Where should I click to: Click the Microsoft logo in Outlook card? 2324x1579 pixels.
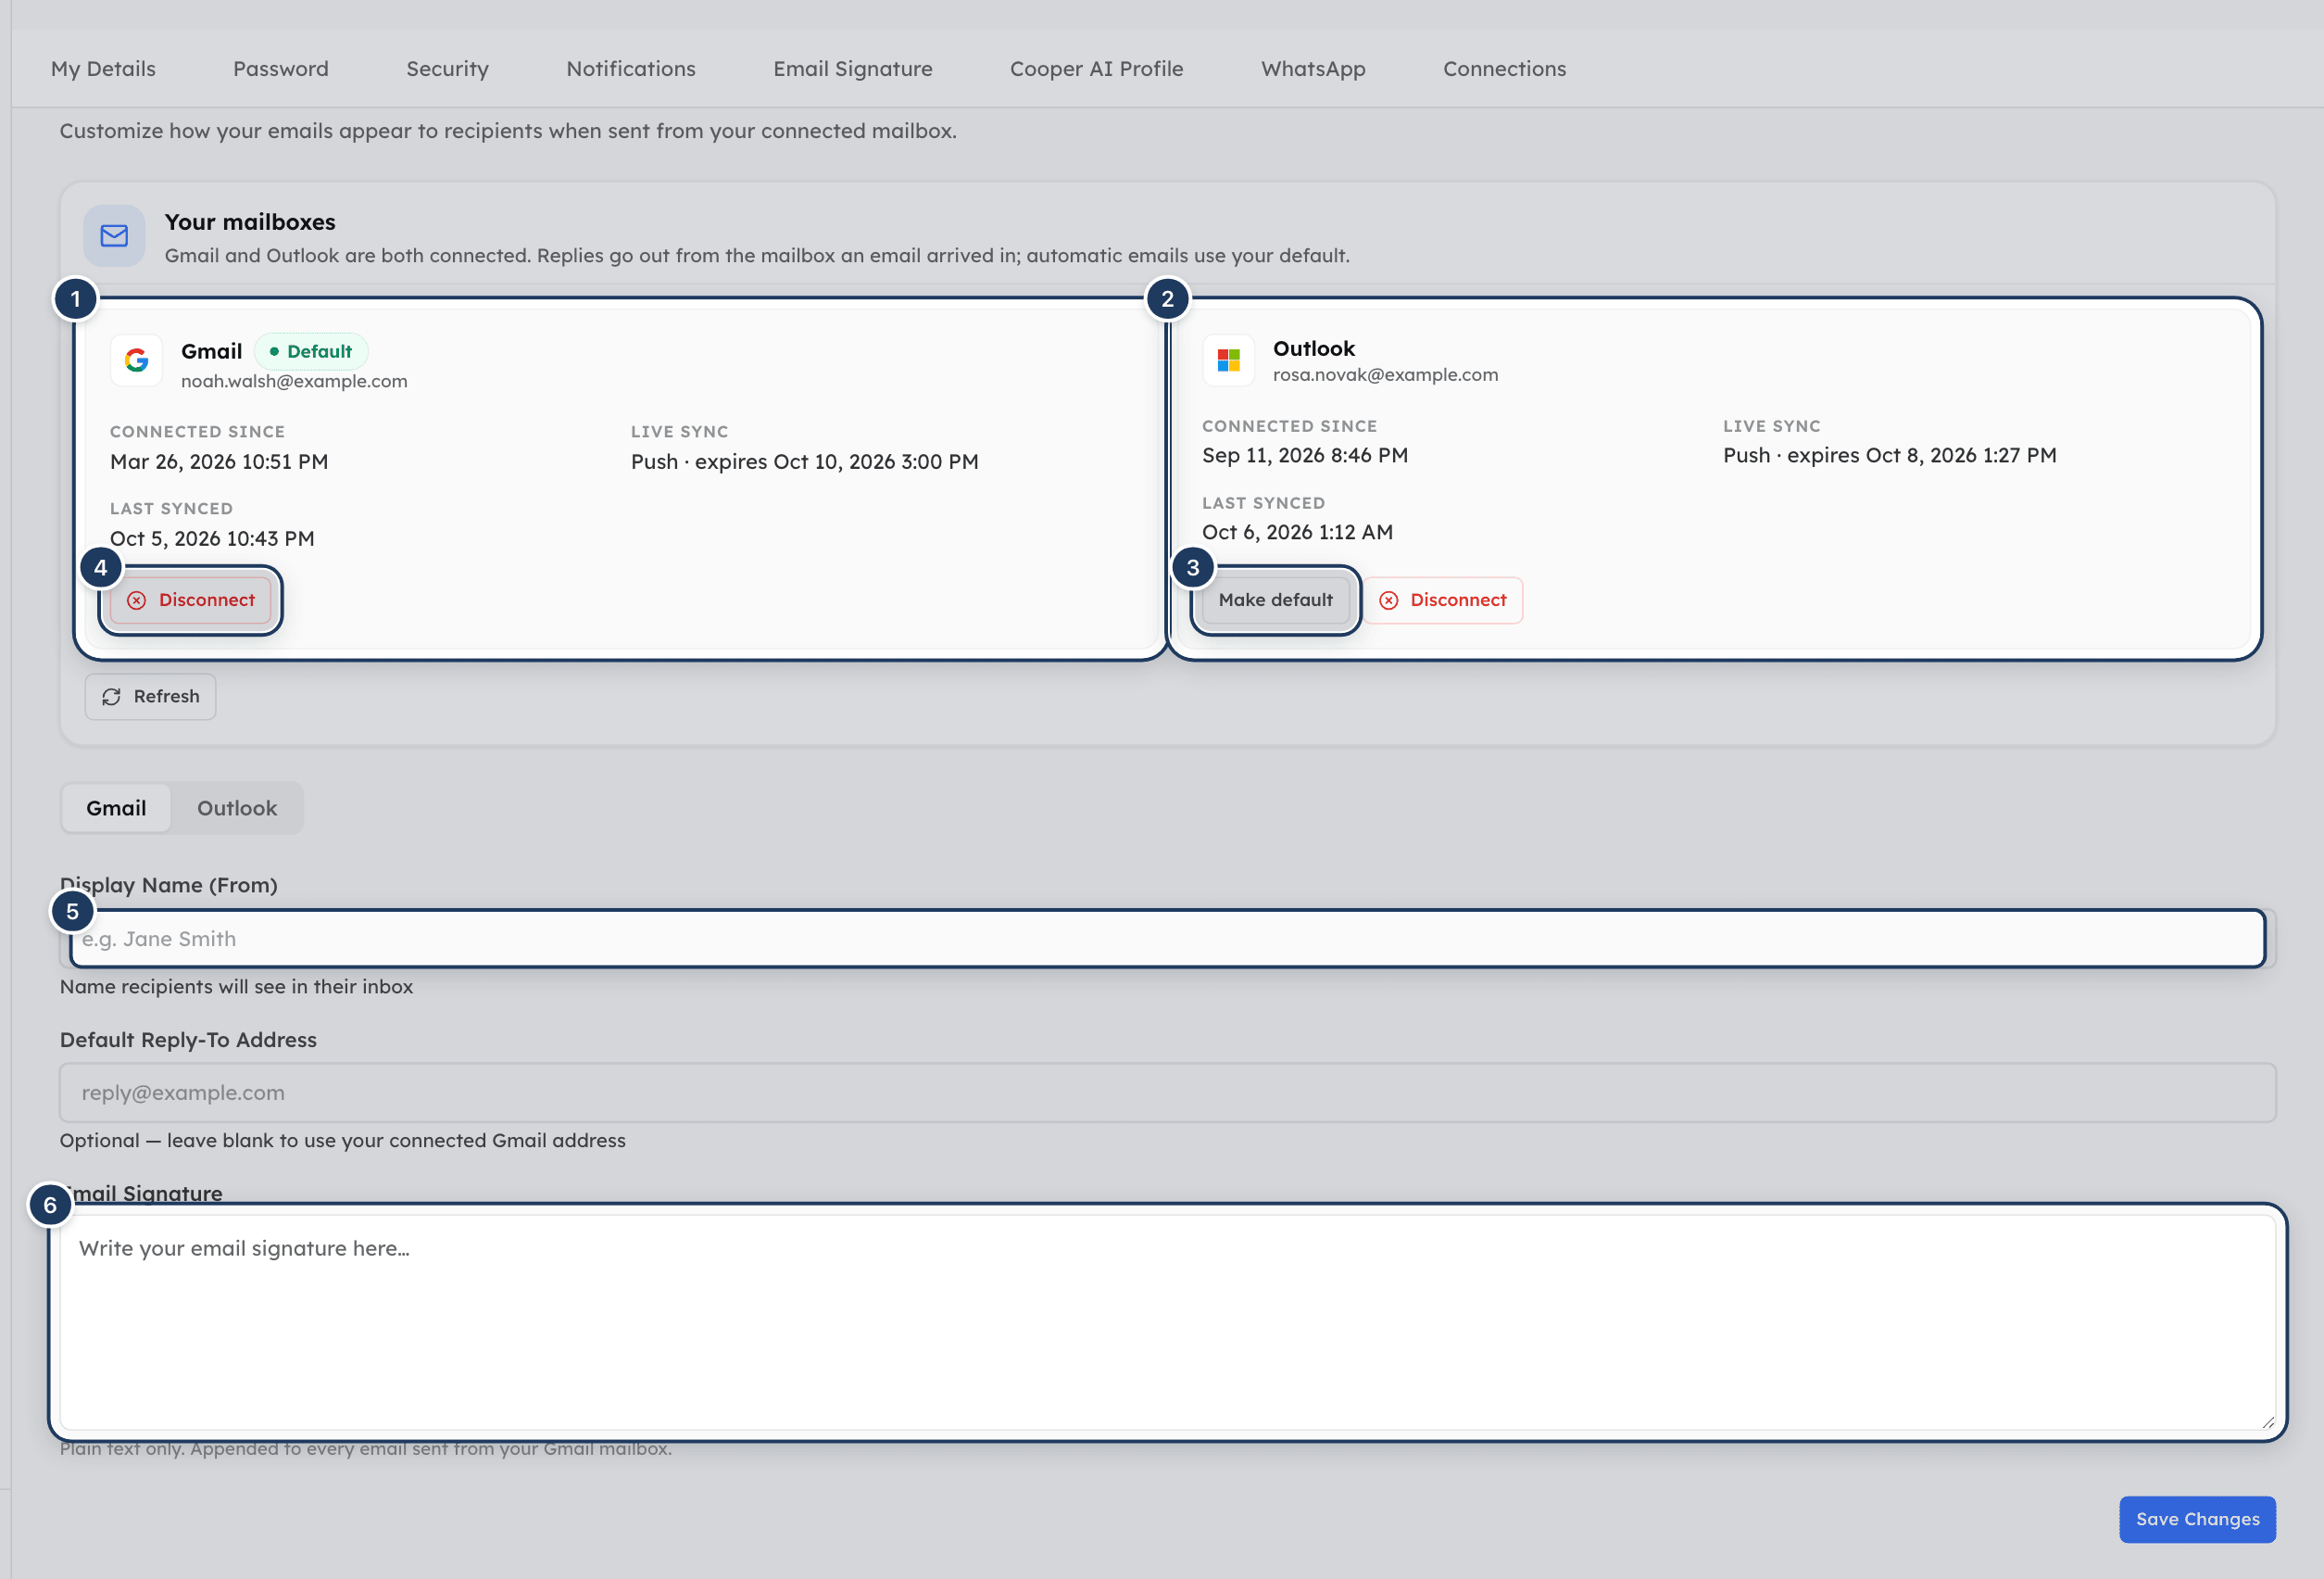tap(1228, 360)
